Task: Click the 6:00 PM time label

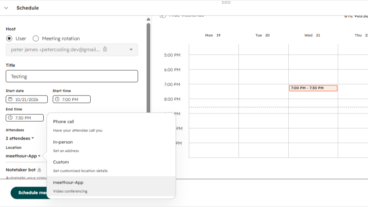Action: pos(172,70)
